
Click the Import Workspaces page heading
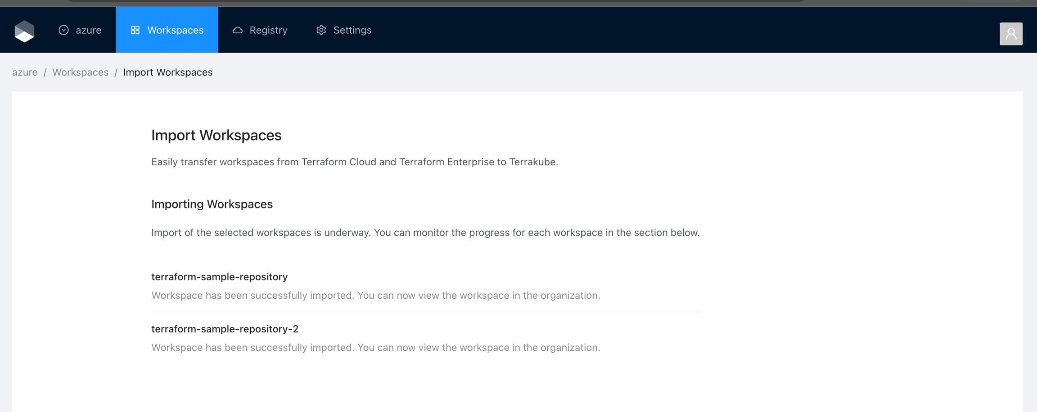[x=216, y=135]
